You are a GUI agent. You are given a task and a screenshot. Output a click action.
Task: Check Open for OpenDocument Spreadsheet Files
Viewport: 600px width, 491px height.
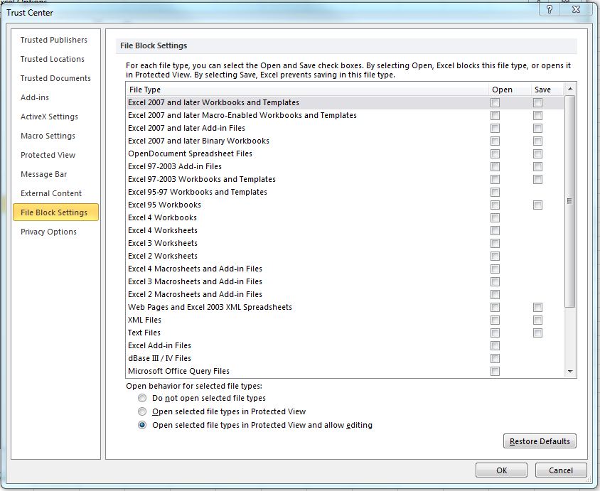click(495, 153)
